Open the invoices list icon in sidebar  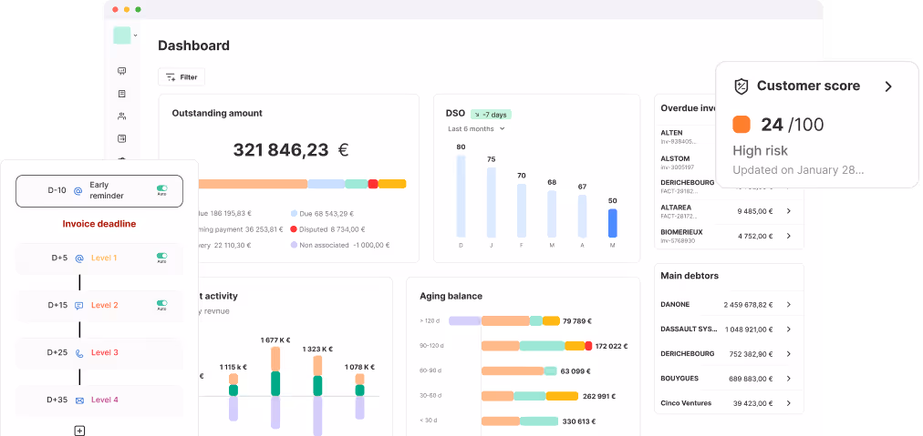(x=122, y=94)
